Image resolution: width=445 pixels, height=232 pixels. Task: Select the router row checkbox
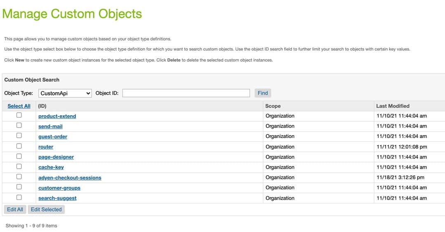point(19,146)
